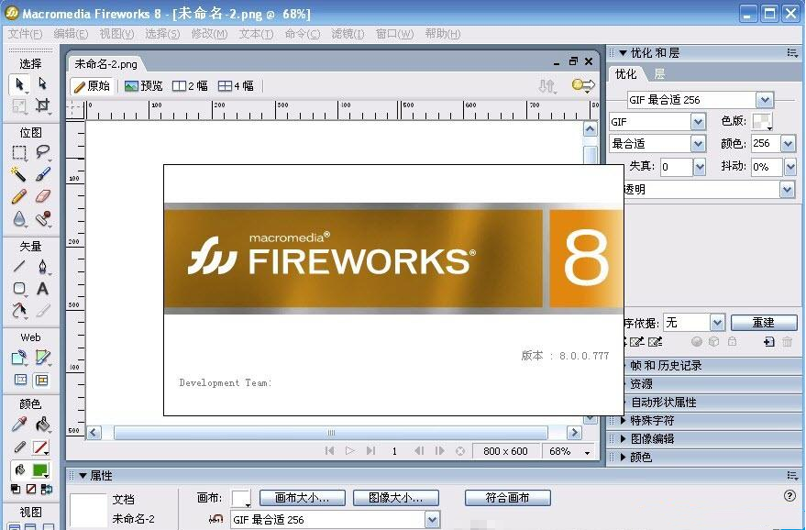This screenshot has width=806, height=530.
Task: Open the 失真 value dropdown
Action: coord(699,167)
